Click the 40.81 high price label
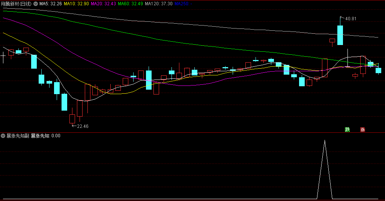Screen dimensions: 385x201 point(350,19)
